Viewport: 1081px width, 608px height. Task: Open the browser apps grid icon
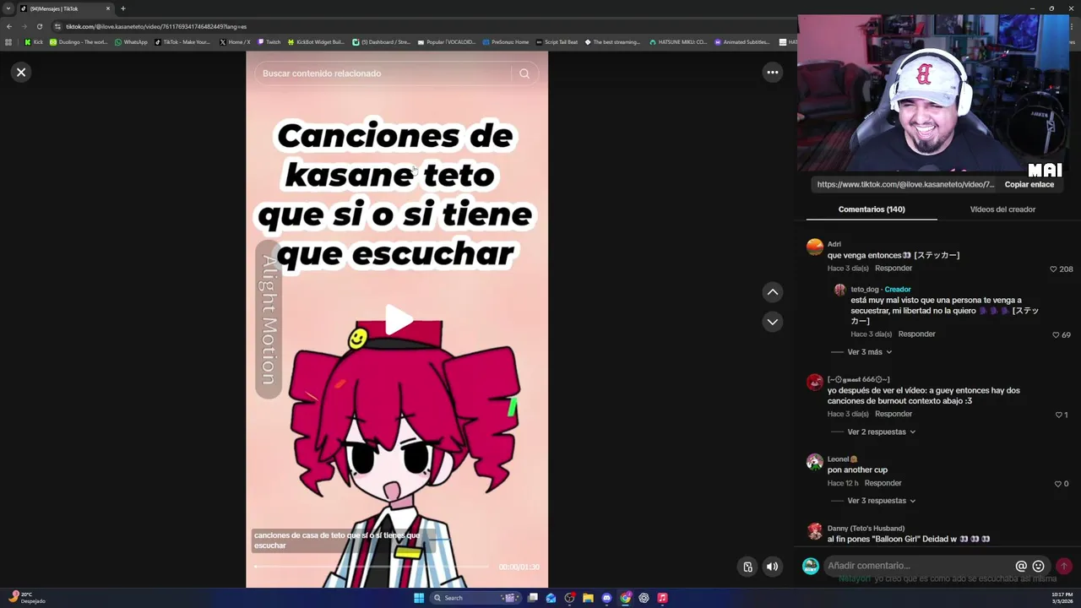coord(8,42)
